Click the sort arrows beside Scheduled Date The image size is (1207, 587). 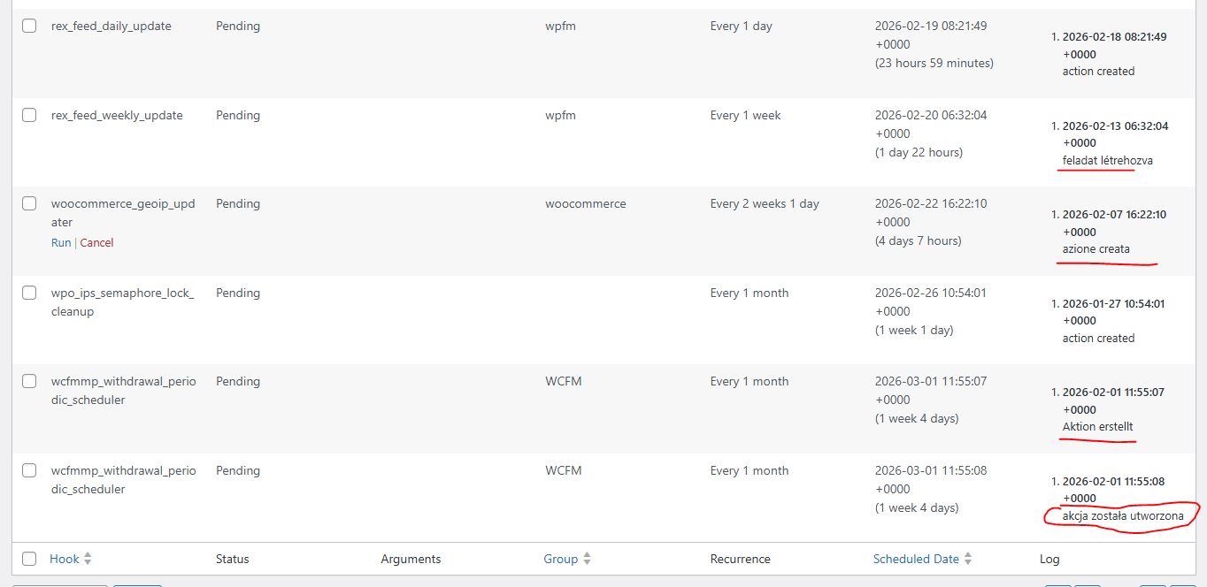[968, 559]
